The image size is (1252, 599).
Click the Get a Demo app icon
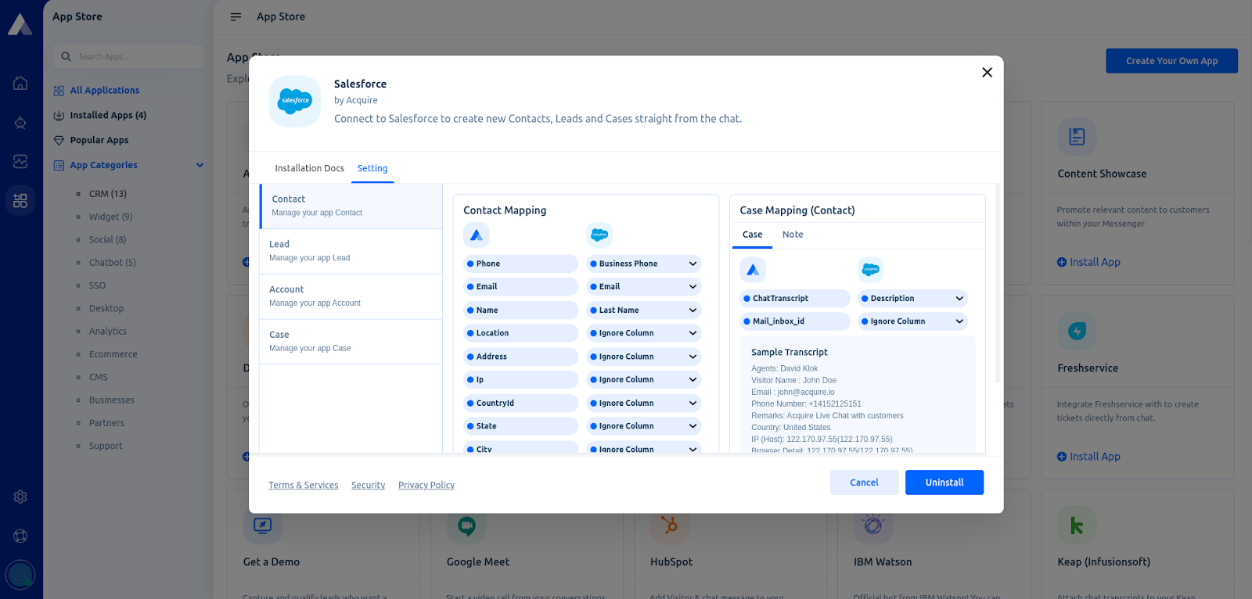click(x=262, y=525)
